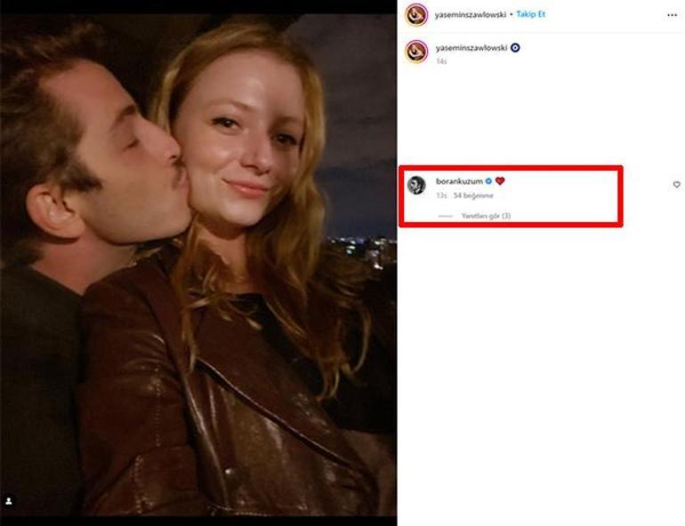
Task: Click the couple selfie photo
Action: coord(198,267)
